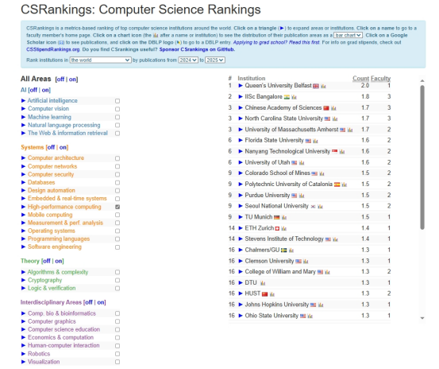Image resolution: width=439 pixels, height=369 pixels.
Task: Show chart icon for Chalmers/GU
Action: point(291,251)
